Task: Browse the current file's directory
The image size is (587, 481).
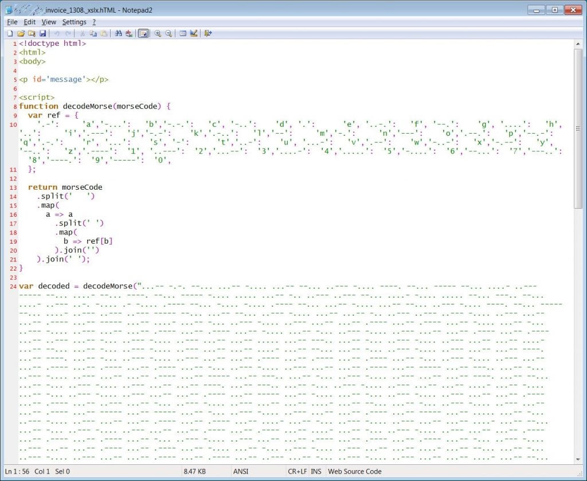Action: [x=33, y=33]
